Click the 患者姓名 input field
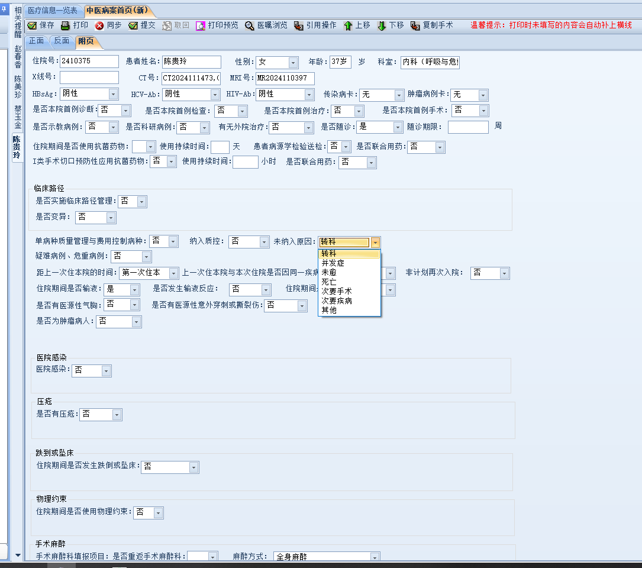 [x=192, y=62]
